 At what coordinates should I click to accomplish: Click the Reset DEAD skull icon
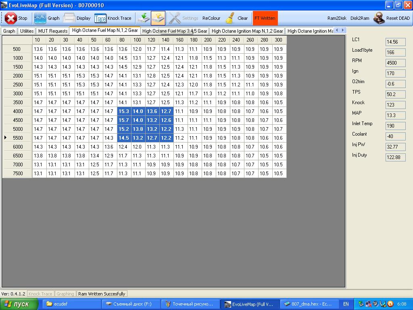[x=379, y=18]
